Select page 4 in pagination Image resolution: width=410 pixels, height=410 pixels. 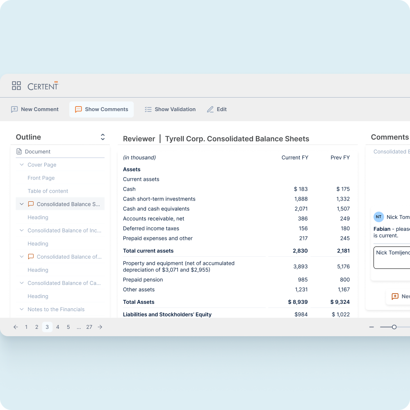(x=58, y=327)
